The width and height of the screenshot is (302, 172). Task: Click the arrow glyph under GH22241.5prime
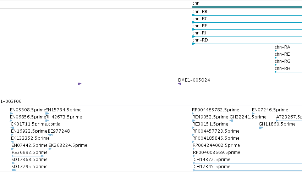[231, 121]
